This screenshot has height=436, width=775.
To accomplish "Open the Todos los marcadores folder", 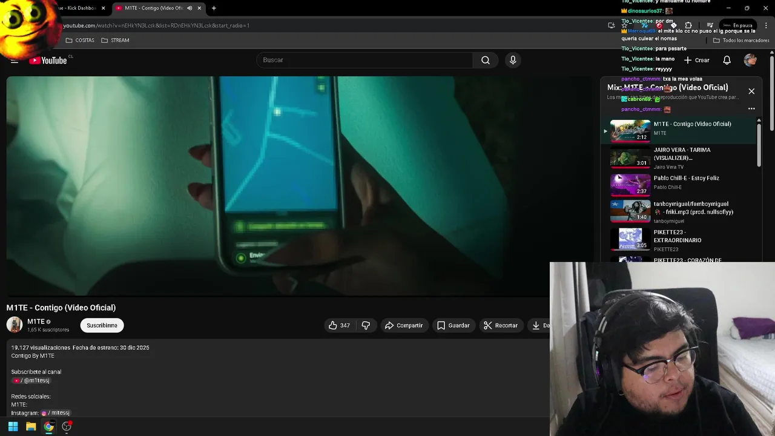I will pos(741,40).
